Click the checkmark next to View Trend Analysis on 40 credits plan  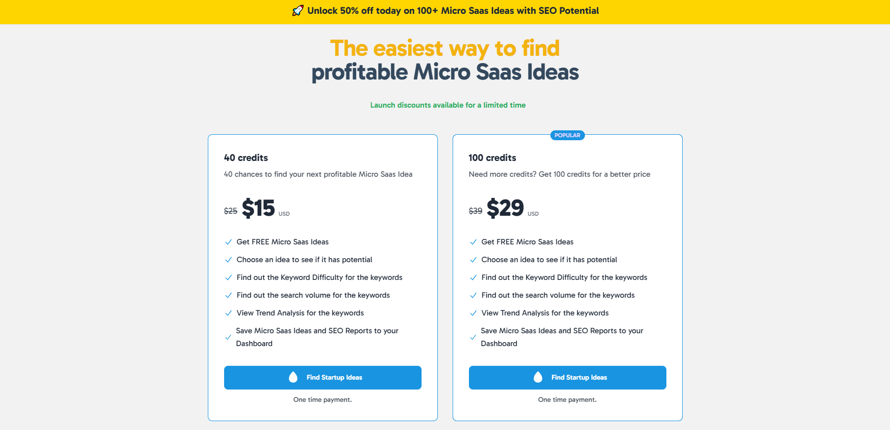(x=228, y=313)
